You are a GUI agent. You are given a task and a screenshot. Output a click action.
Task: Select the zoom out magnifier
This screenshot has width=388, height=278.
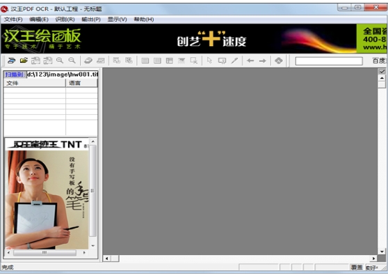[x=72, y=61]
